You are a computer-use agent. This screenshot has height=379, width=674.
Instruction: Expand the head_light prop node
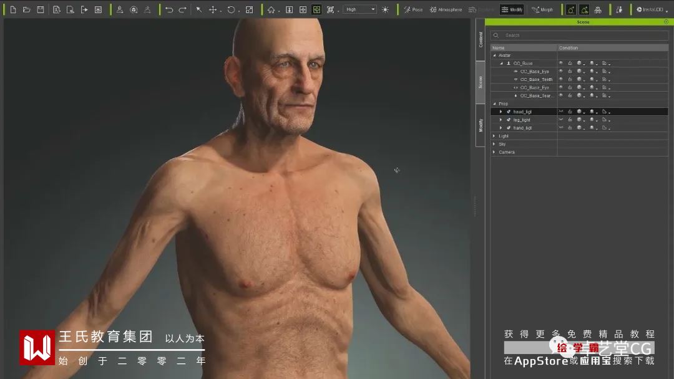tap(501, 112)
